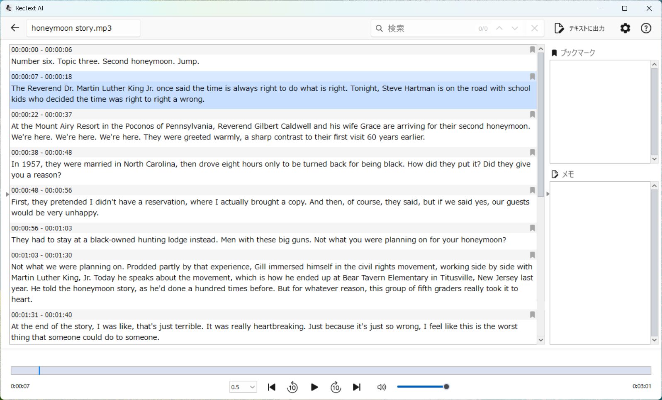Jump to next segment
This screenshot has height=400, width=662.
tap(357, 387)
